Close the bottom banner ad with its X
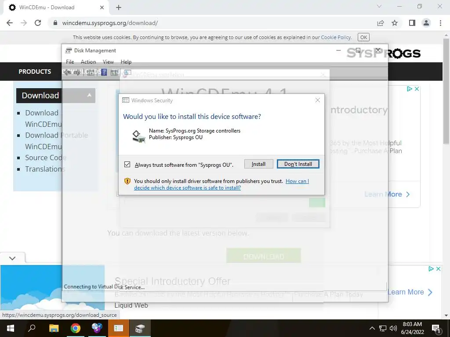 [x=438, y=269]
